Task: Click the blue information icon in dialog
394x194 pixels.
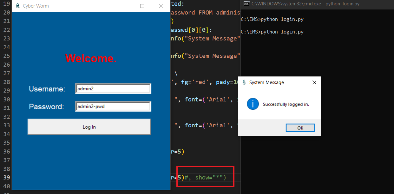Action: point(253,104)
